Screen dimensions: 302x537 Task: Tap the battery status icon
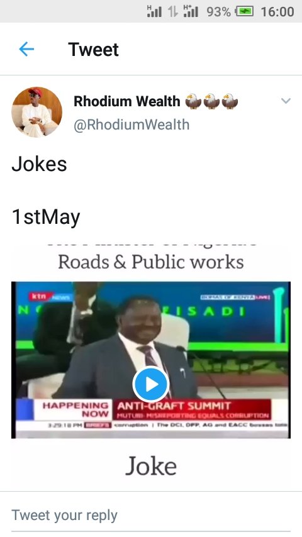(244, 12)
